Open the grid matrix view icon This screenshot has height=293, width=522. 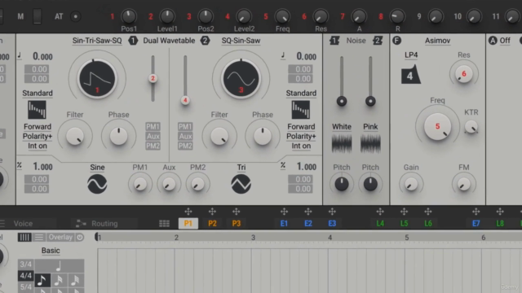click(164, 224)
